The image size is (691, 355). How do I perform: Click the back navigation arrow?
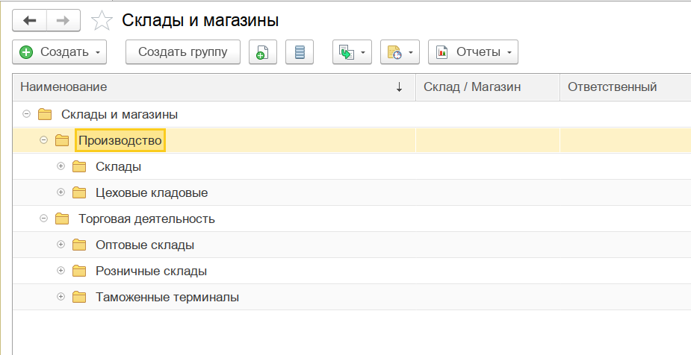pyautogui.click(x=30, y=20)
